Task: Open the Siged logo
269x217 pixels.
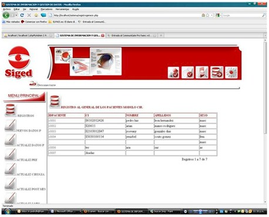Action: [19, 62]
